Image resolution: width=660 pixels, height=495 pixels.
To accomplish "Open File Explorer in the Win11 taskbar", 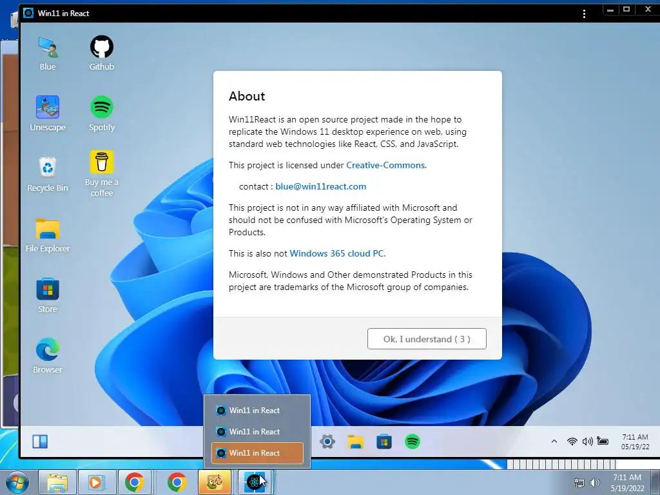I will tap(356, 442).
